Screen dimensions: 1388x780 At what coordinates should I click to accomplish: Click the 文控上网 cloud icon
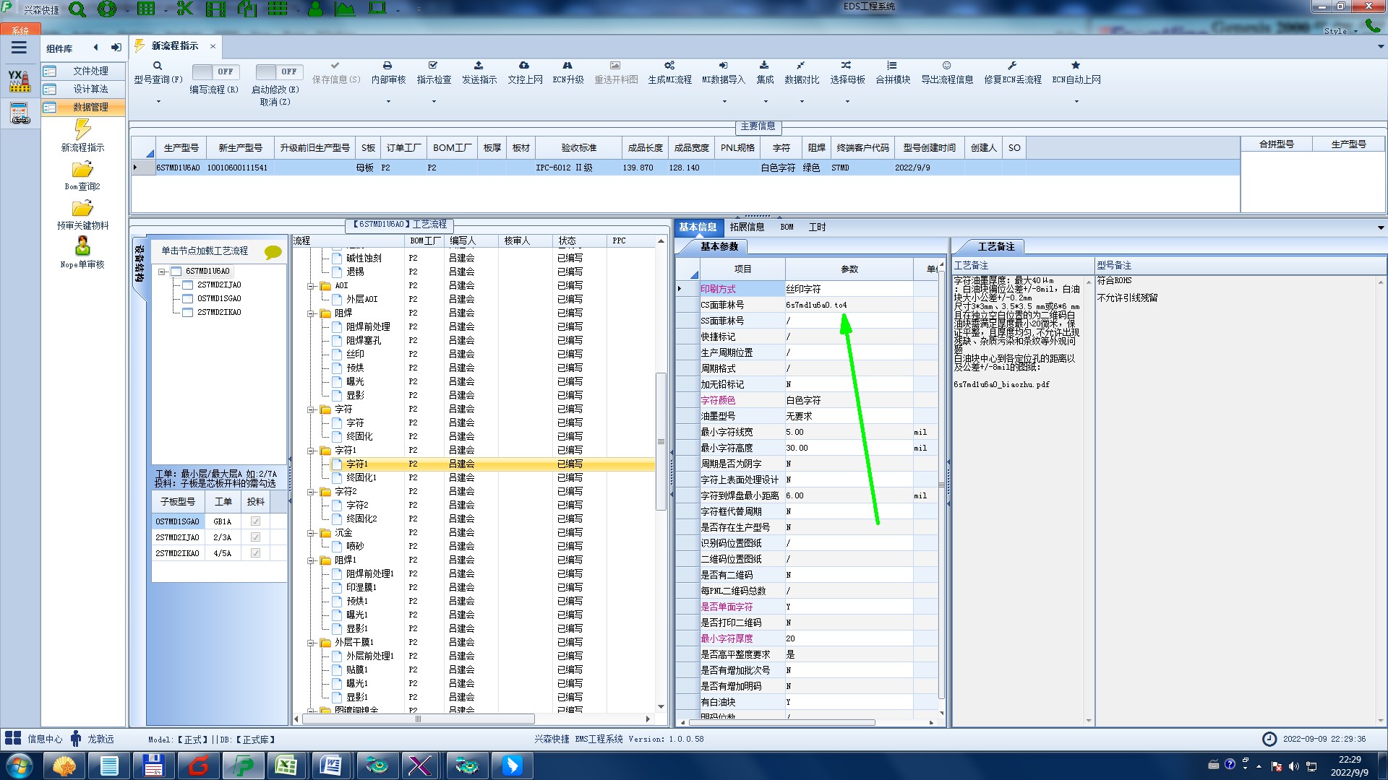524,66
